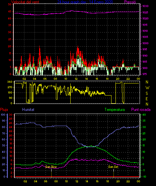Click "1000" on the pressure axis
The image size is (156, 186).
[145, 43]
